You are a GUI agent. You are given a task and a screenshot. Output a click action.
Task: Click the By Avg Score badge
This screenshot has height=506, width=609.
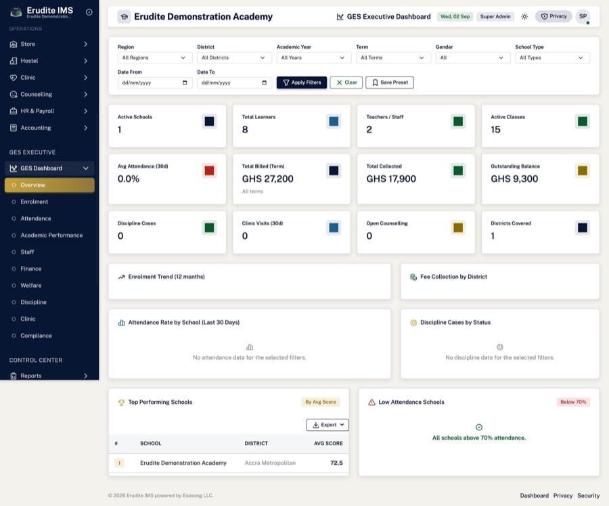(321, 402)
